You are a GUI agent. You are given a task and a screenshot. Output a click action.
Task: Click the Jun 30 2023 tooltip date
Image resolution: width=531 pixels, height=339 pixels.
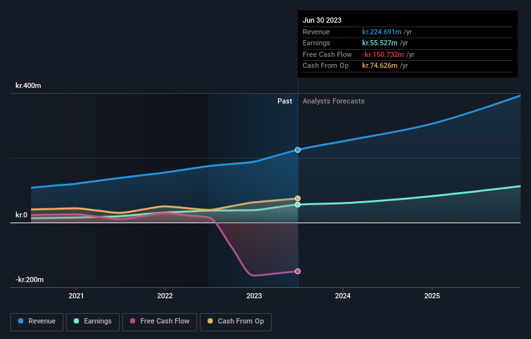point(322,20)
